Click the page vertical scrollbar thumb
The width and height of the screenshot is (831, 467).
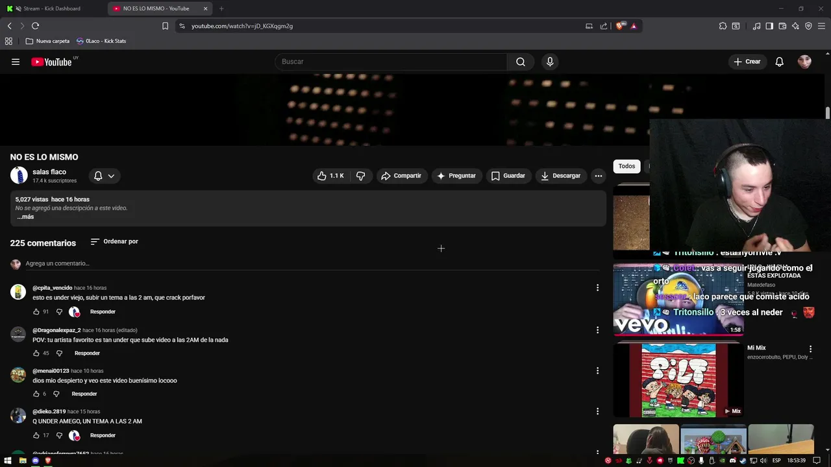[828, 114]
